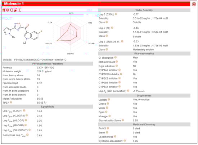Open help icon next to Egan
This screenshot has width=198, height=145.
(x=106, y=112)
